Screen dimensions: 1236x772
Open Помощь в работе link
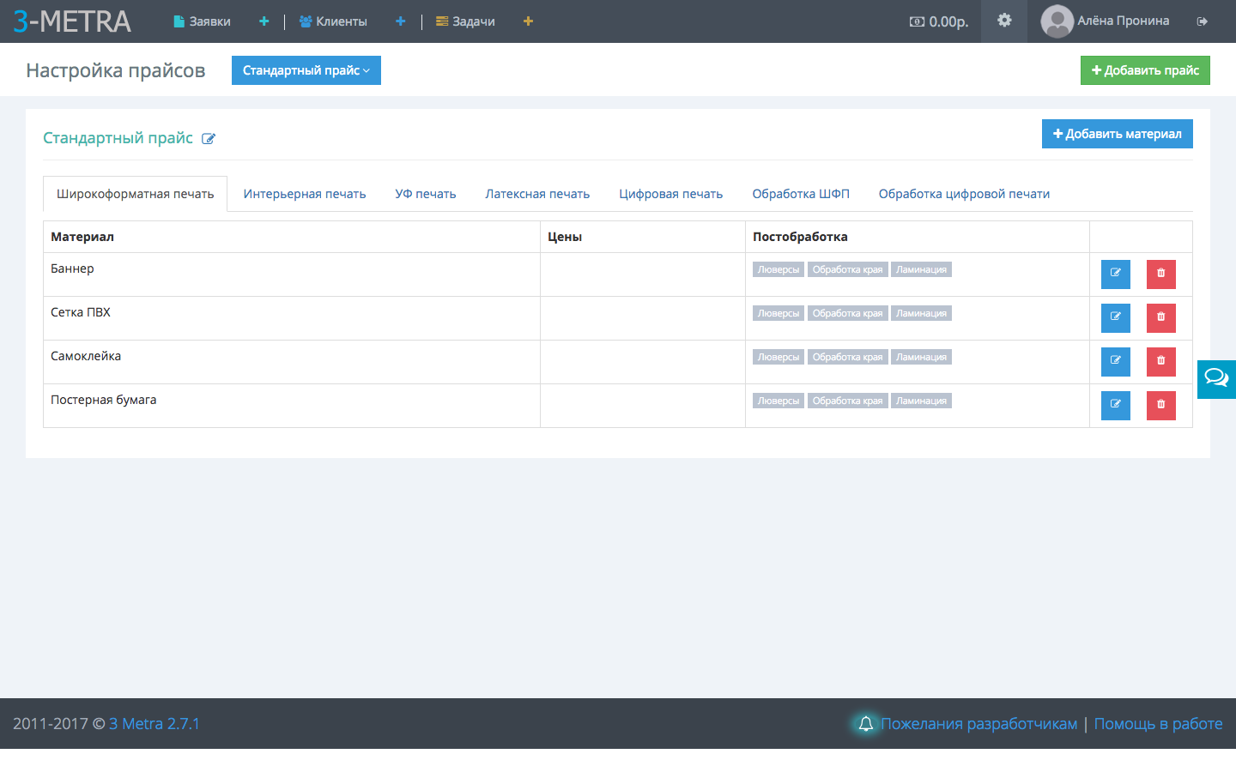1157,724
